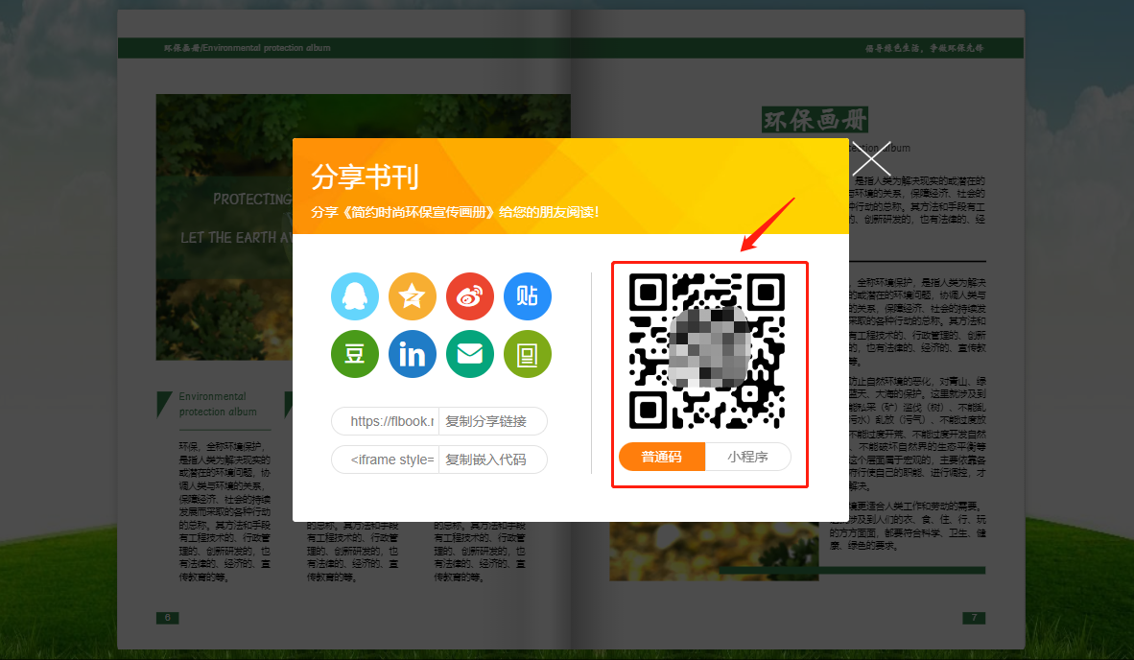Click the forest photo on left page
Image resolution: width=1134 pixels, height=660 pixels.
point(224,227)
